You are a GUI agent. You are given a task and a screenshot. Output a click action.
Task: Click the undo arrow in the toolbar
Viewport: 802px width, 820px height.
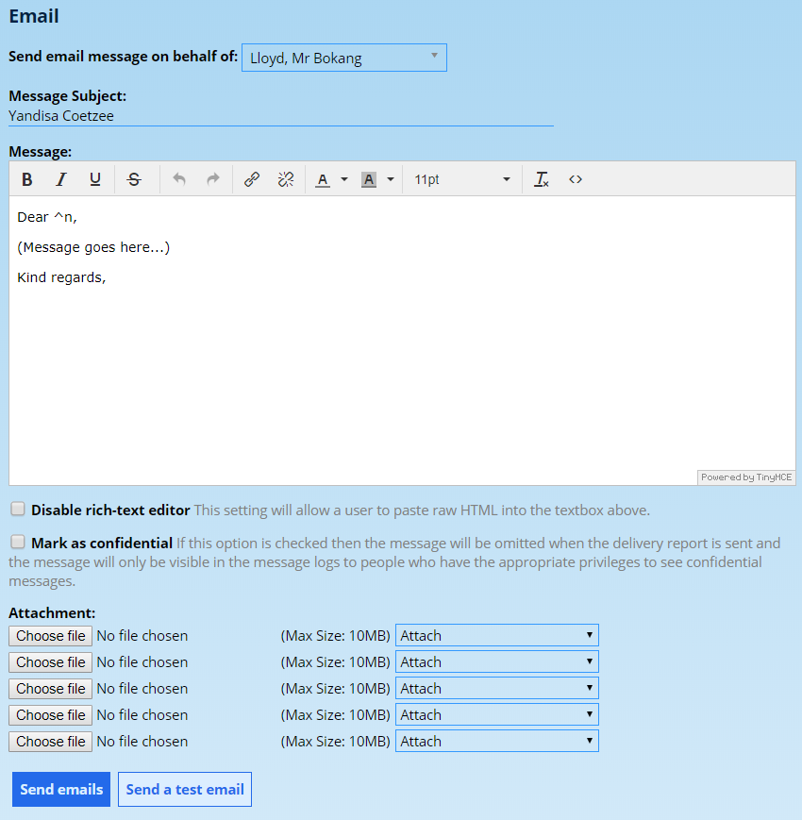tap(179, 179)
